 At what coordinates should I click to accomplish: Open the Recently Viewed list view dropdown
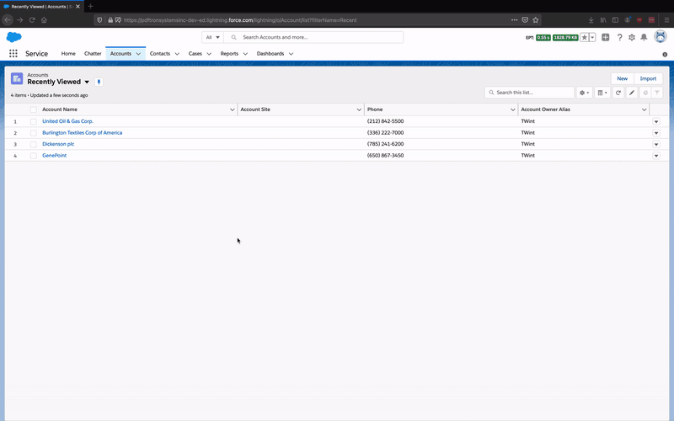tap(87, 82)
